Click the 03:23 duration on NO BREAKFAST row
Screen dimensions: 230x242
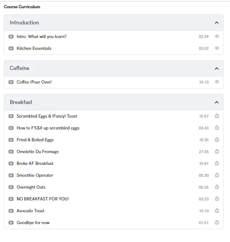[203, 199]
